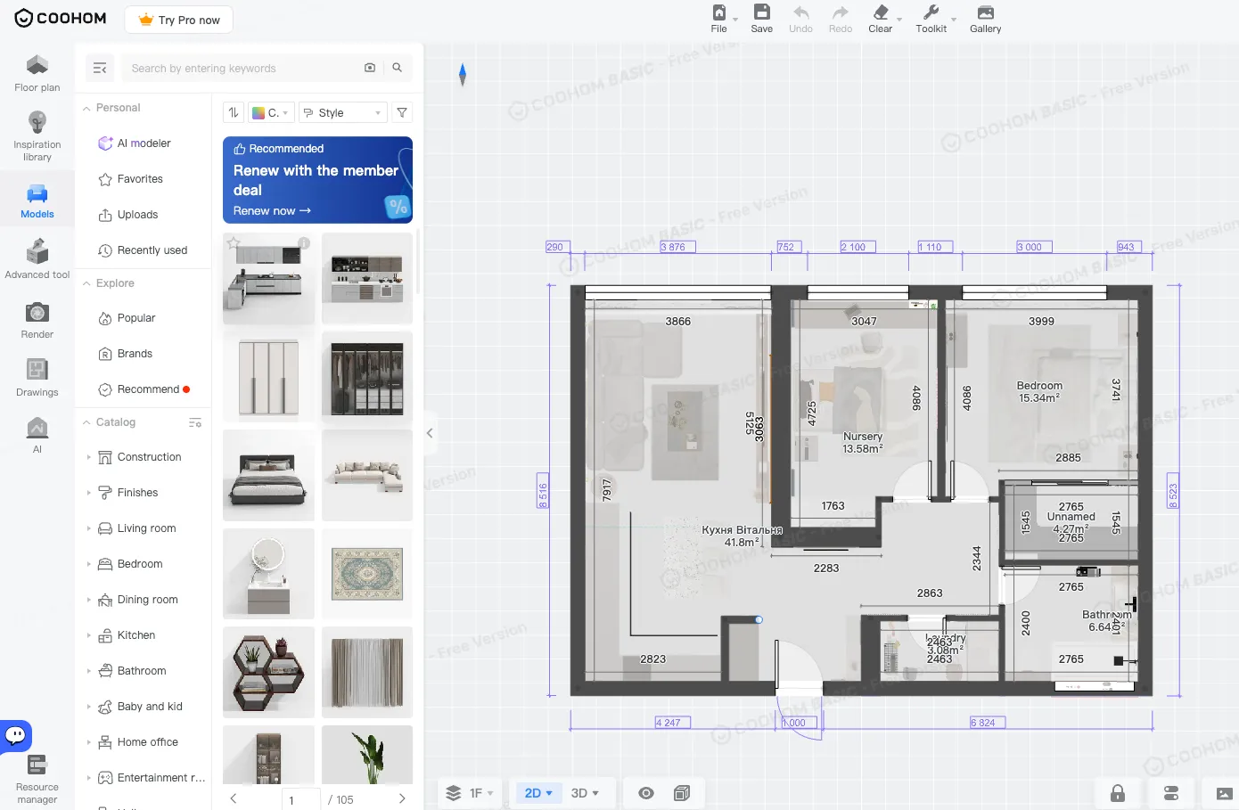Click Try Pro now button
The height and width of the screenshot is (810, 1239).
tap(179, 20)
